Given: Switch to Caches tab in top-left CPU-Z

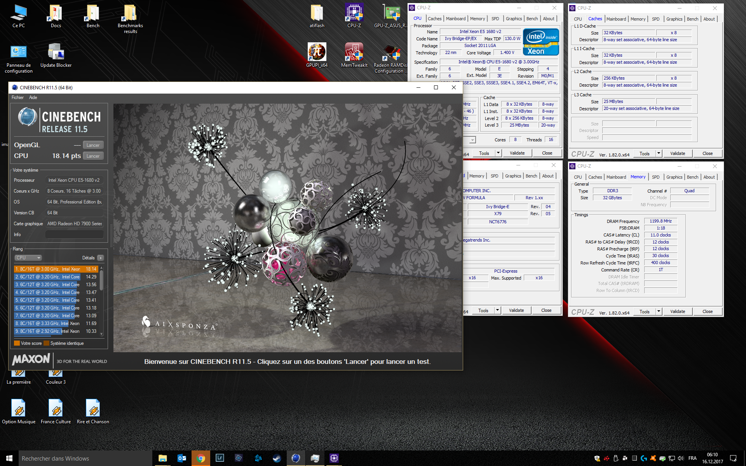Looking at the screenshot, I should [434, 19].
